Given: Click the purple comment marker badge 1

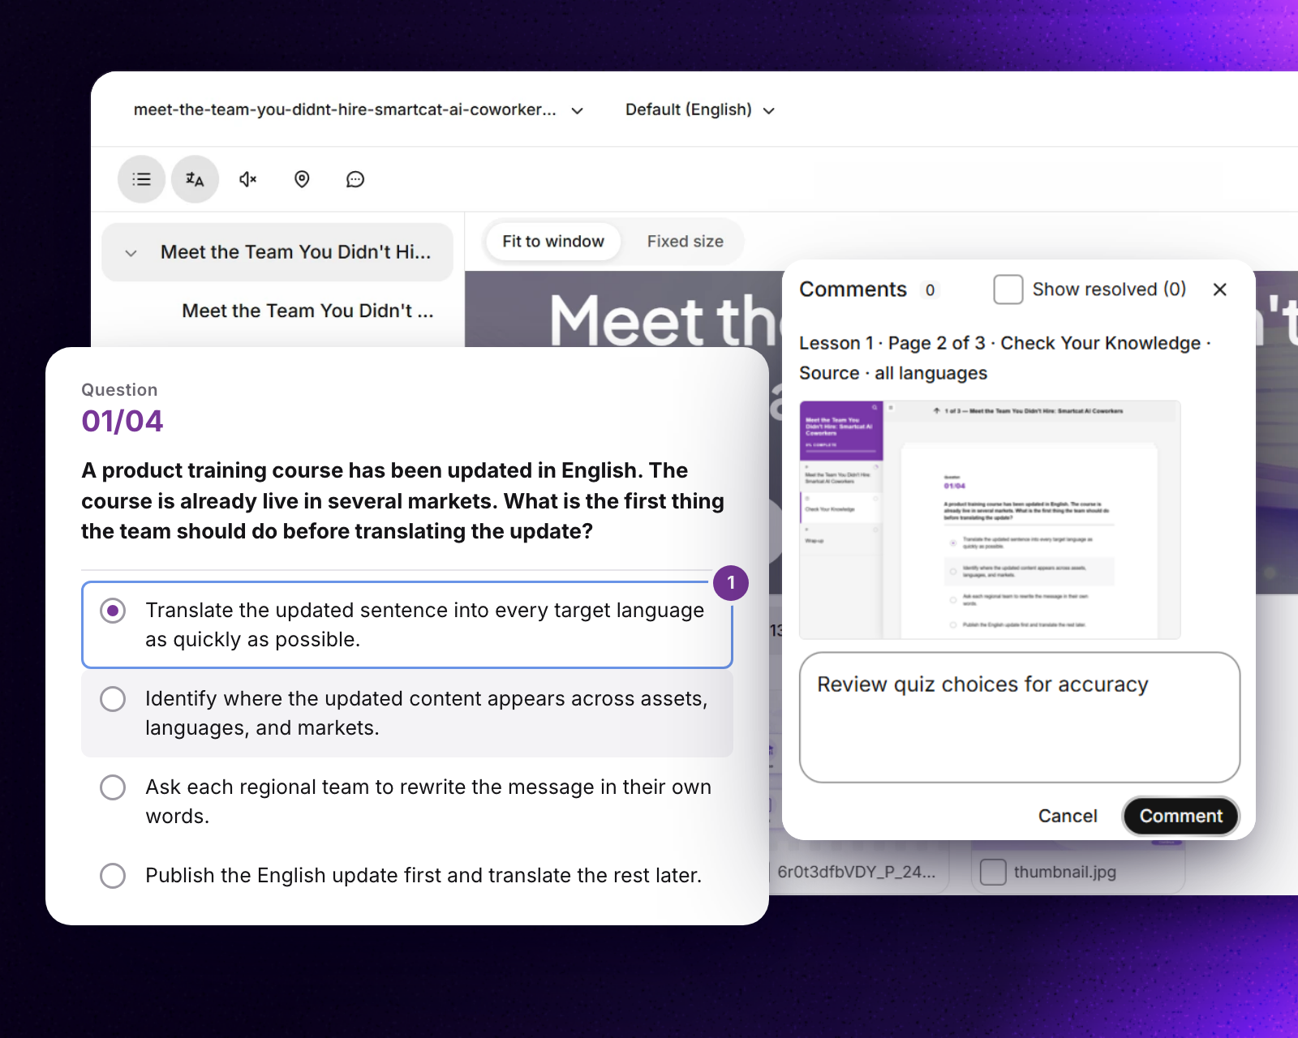Looking at the screenshot, I should (x=731, y=582).
